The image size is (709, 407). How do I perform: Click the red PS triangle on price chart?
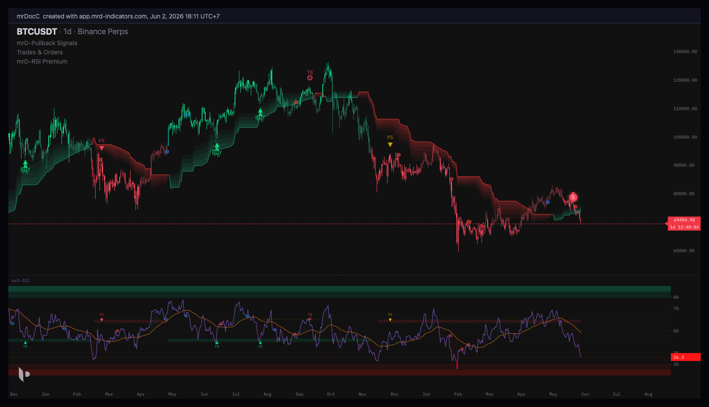[102, 148]
